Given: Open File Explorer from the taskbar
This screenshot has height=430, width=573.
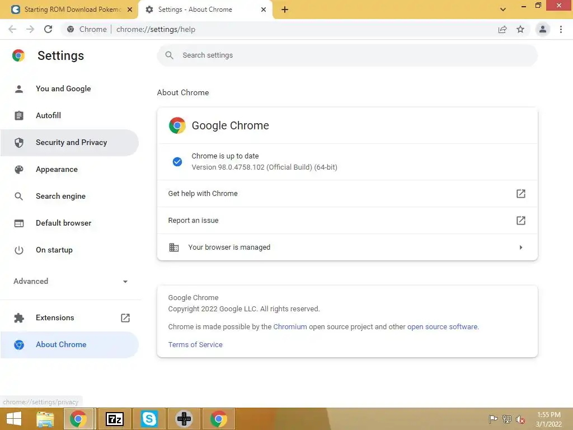Looking at the screenshot, I should 45,419.
